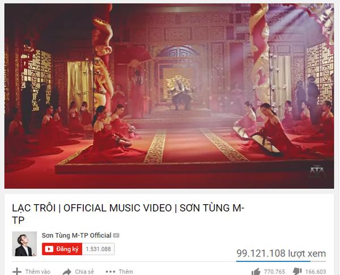Click the Thêm vào label
Image resolution: width=340 pixels, height=275 pixels.
tap(37, 272)
